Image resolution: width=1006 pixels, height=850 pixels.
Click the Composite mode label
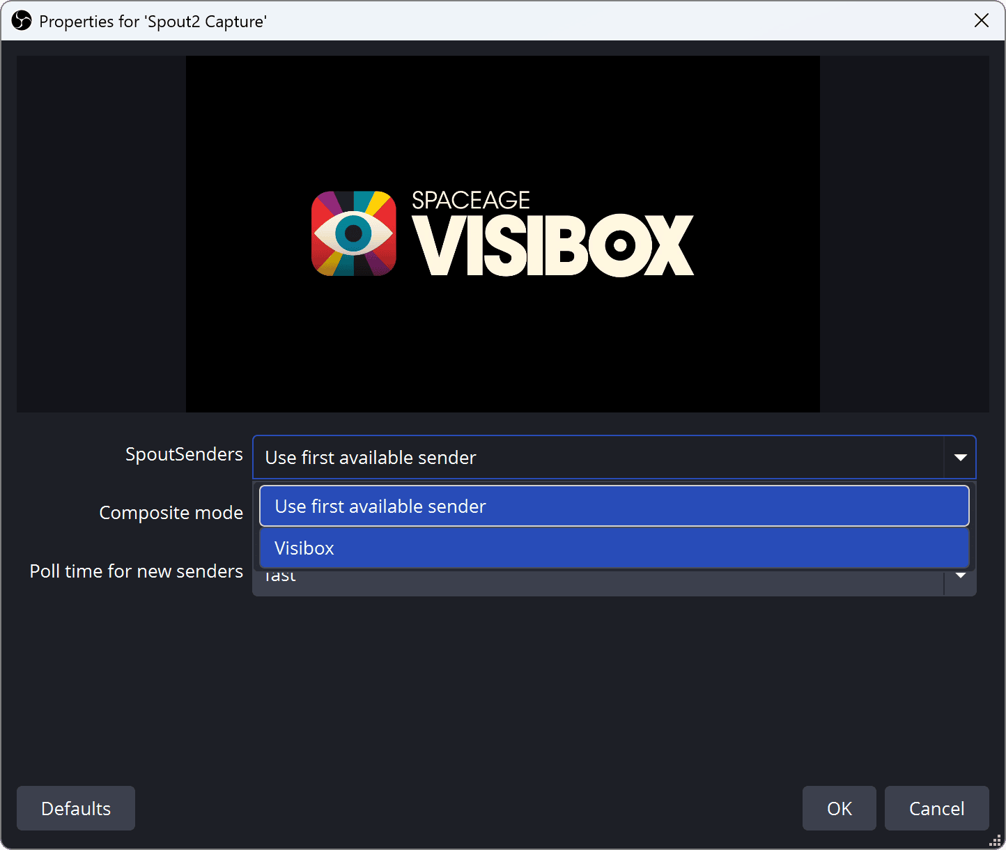click(171, 513)
